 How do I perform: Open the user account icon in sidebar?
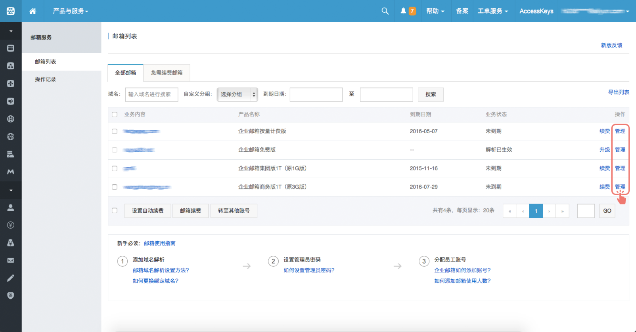pos(11,208)
